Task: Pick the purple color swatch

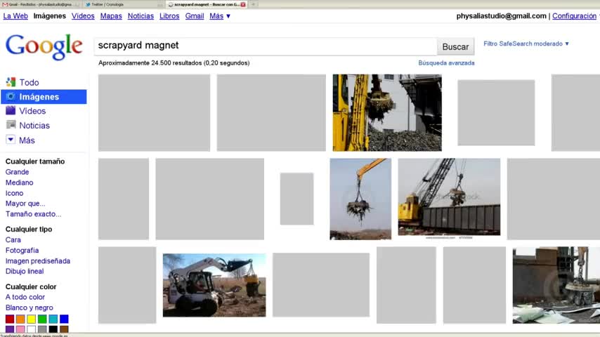Action: (10, 329)
